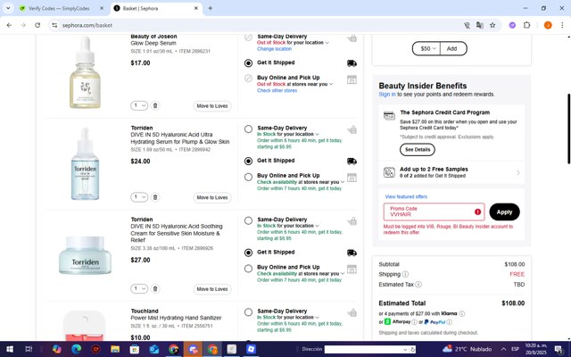Screen dimensions: 571x357
Task: Move Glow Deep Serum to Loves
Action: pyautogui.click(x=212, y=106)
